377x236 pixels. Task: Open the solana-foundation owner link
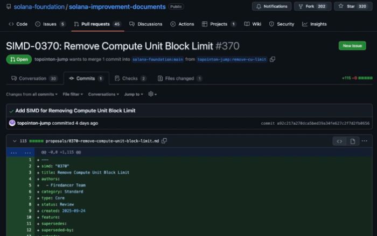click(x=39, y=7)
